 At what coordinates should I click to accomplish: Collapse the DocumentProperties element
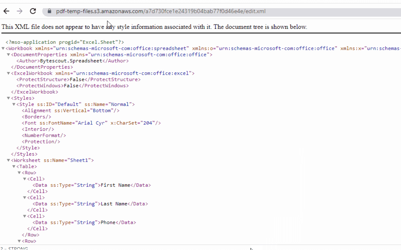[x=8, y=54]
